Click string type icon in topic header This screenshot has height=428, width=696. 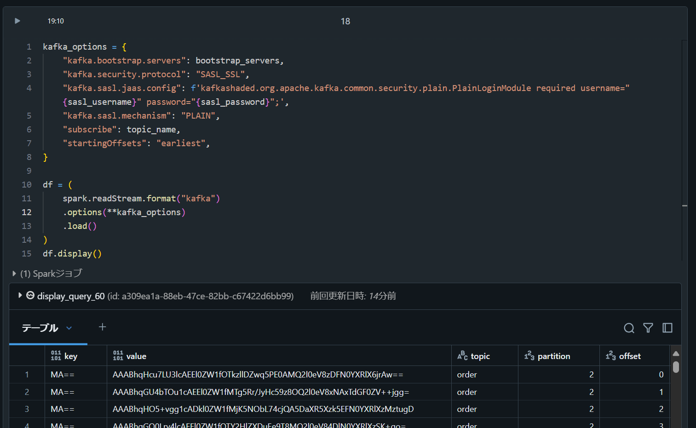point(462,356)
